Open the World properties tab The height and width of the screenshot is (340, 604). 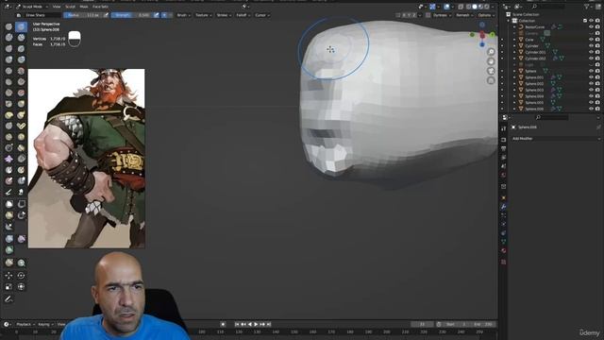point(503,176)
